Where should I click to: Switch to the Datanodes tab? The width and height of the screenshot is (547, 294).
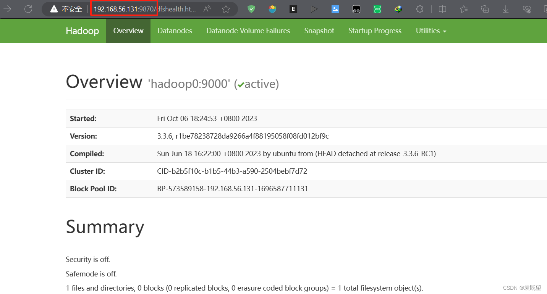point(175,31)
